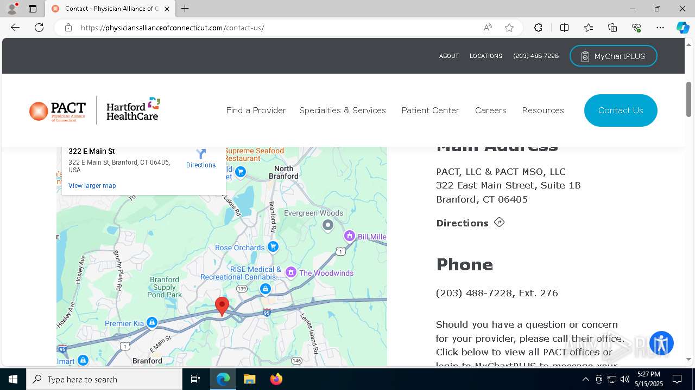
Task: Click the Directions link under Main Address
Action: coord(470,223)
